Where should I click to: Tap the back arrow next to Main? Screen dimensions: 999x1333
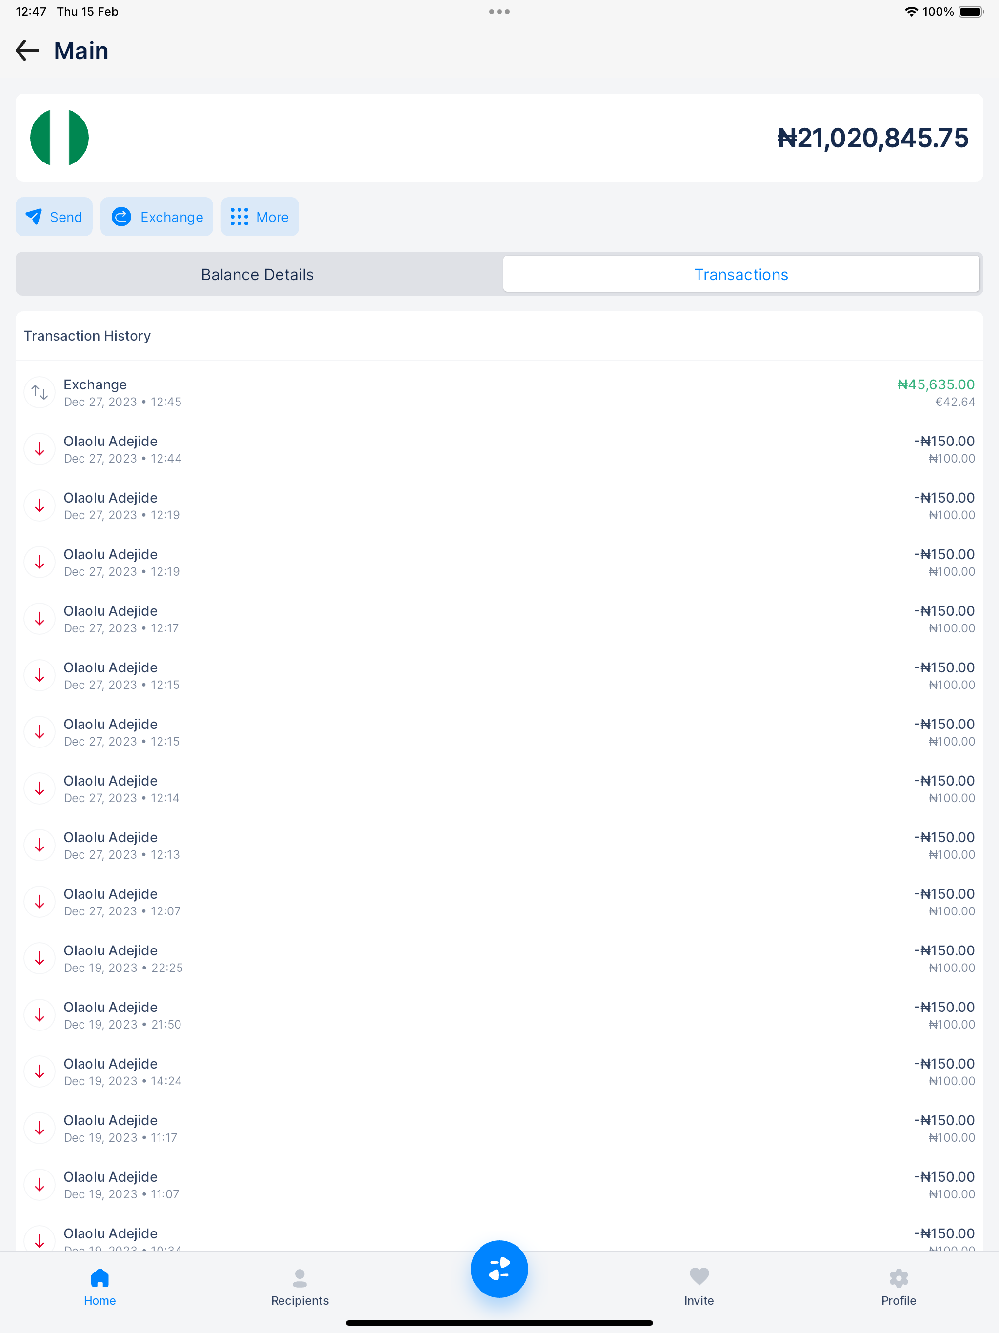(27, 51)
